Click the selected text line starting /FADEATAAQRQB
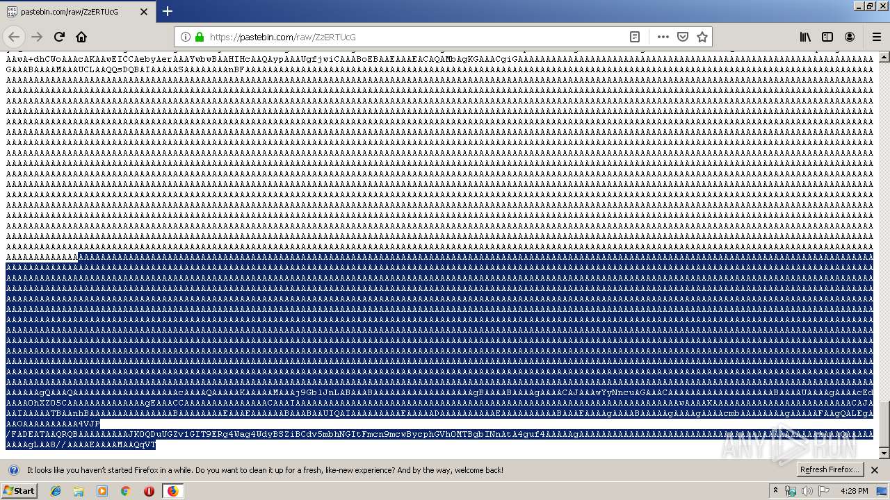 (x=439, y=434)
